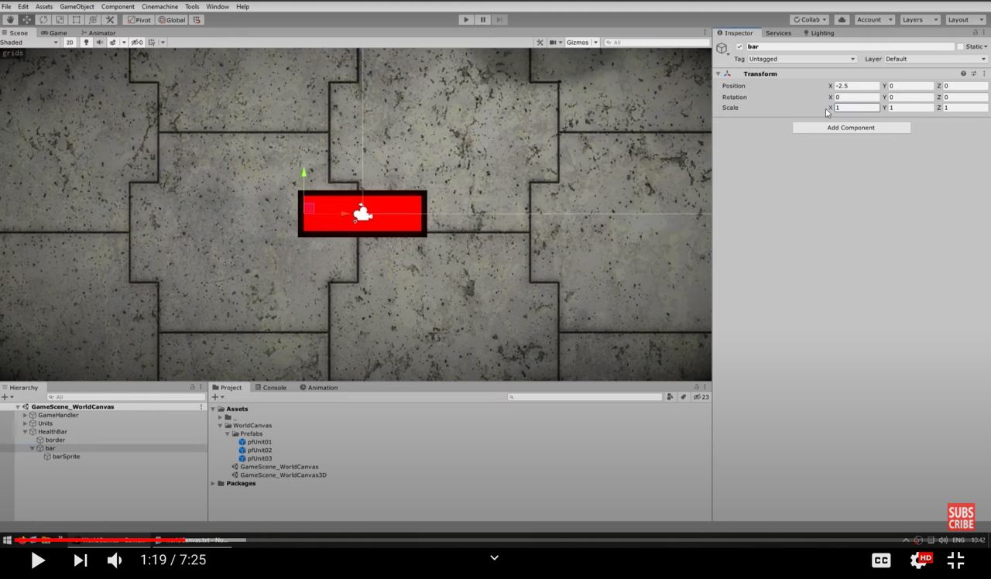Switch to the Lighting tab
This screenshot has height=579, width=991.
pyautogui.click(x=818, y=33)
